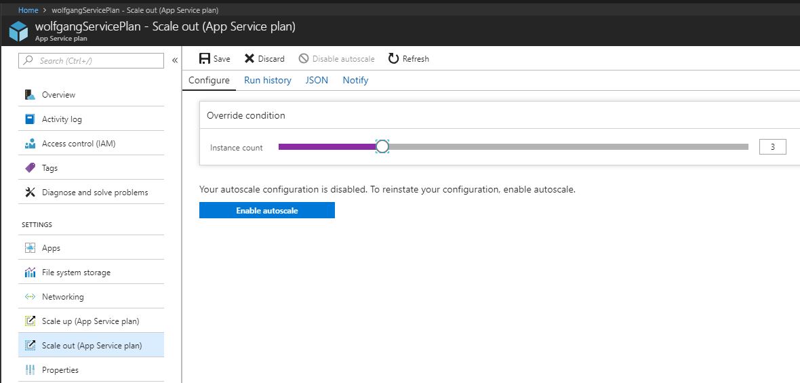Click the Override condition heading
Screen dimensions: 800x383
click(246, 115)
